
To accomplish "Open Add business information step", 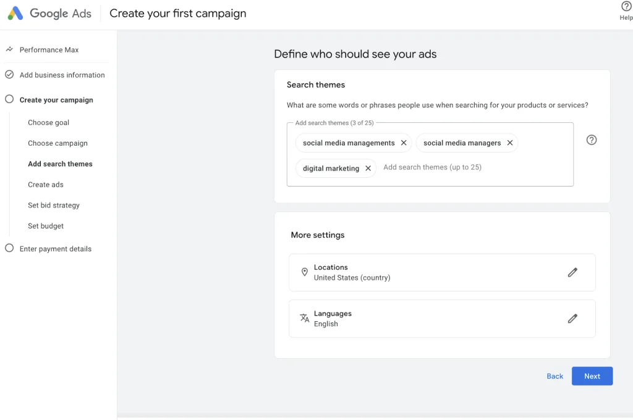I will click(62, 75).
